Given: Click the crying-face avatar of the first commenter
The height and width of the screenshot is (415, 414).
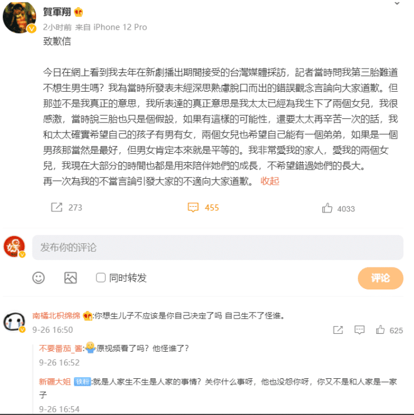Looking at the screenshot, I should [x=14, y=321].
